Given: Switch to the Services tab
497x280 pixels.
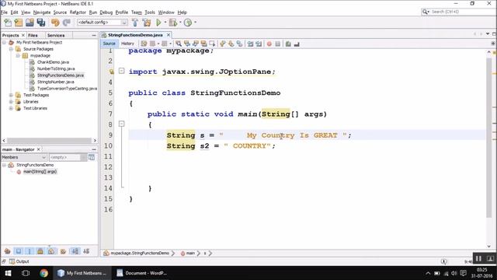Looking at the screenshot, I should [x=56, y=35].
